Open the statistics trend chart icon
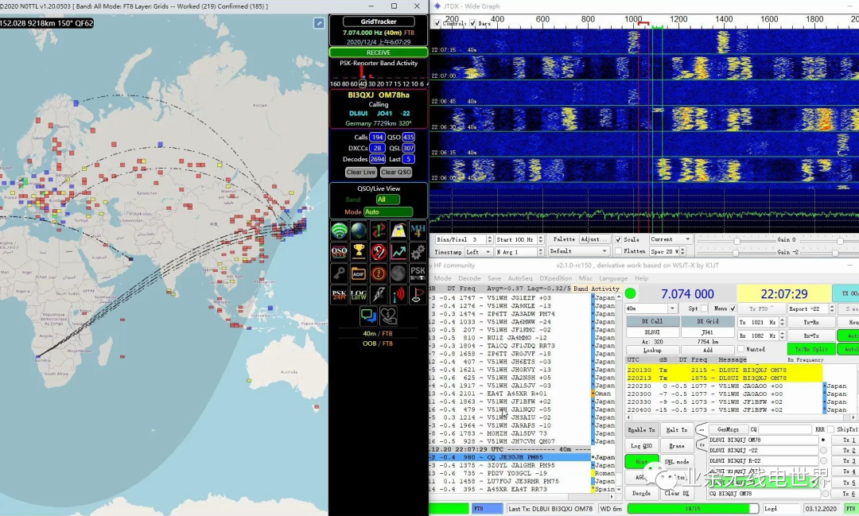Screen dimensions: 859x516 (398, 252)
